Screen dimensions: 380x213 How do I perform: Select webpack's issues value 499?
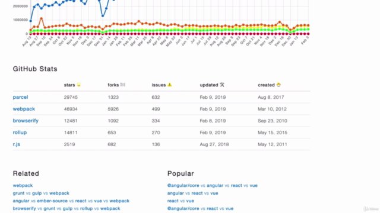tap(156, 109)
